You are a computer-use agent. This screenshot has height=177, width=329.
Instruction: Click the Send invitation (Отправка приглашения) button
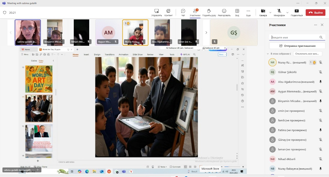[297, 46]
